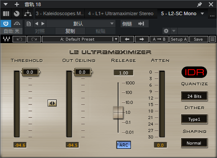Image resolution: width=217 pixels, height=158 pixels.
Task: Open the routing view icon
Action: [28, 14]
